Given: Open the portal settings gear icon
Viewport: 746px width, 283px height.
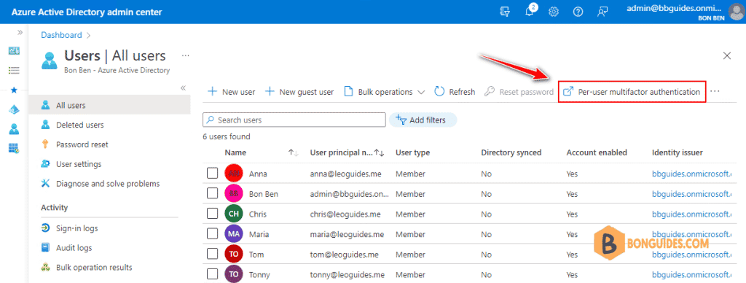Looking at the screenshot, I should (554, 12).
